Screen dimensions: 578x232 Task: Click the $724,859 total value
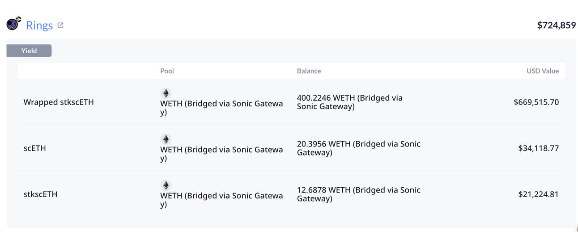click(557, 26)
